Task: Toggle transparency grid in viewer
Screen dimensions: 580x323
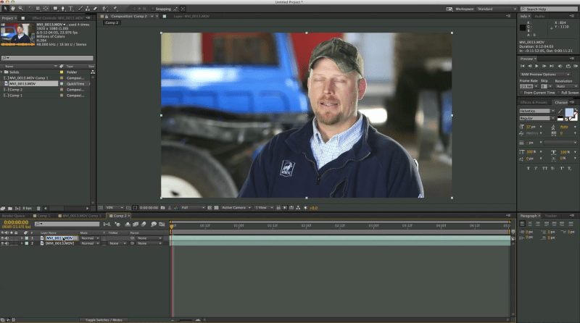Action: pos(216,208)
